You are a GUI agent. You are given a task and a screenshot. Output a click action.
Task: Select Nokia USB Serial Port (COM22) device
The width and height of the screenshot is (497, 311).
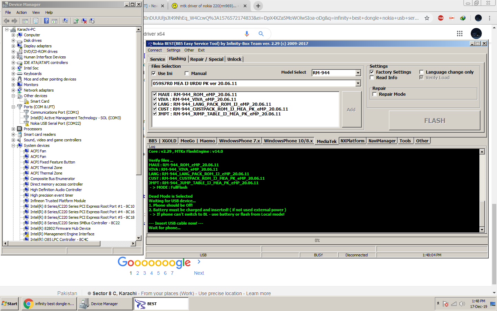[56, 123]
